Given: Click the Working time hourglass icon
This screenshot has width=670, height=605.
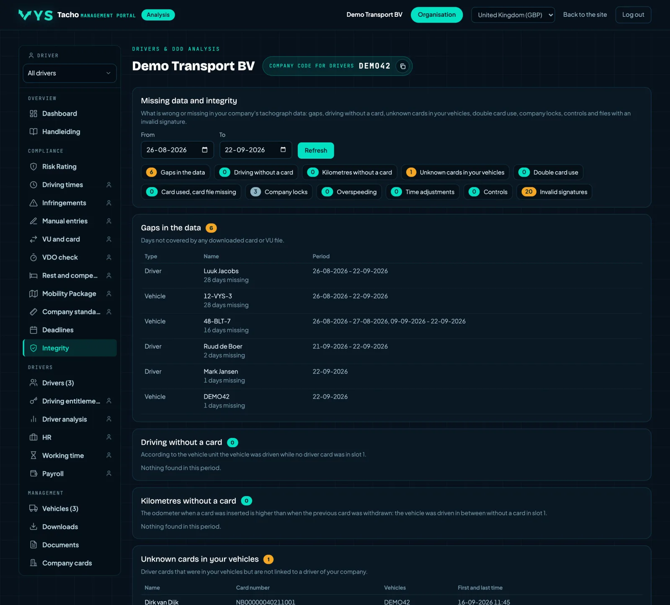Looking at the screenshot, I should click(33, 456).
